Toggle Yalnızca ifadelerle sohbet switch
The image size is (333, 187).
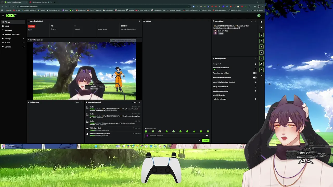click(x=255, y=78)
